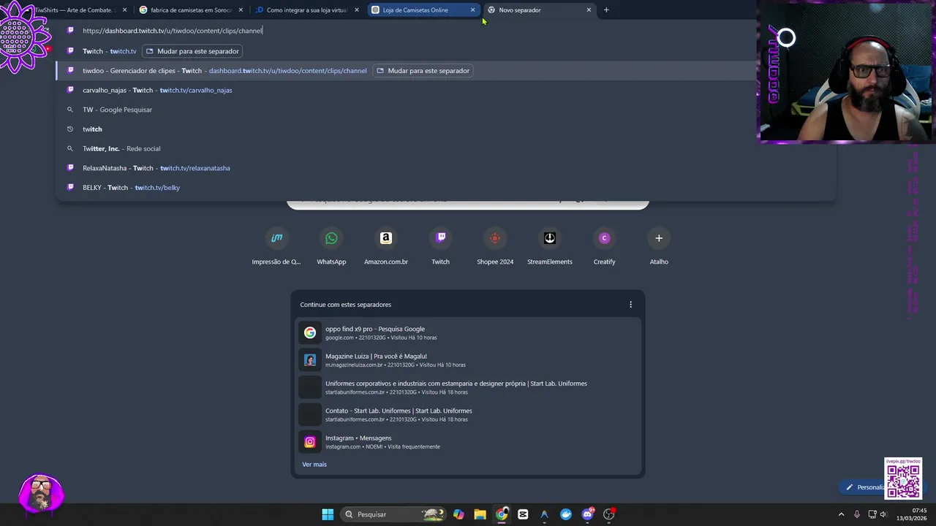Open the new tab plus button
Viewport: 936px width, 526px height.
(606, 10)
